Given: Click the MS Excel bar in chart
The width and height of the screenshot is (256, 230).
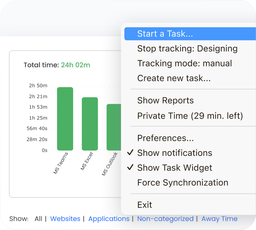Looking at the screenshot, I should (90, 124).
